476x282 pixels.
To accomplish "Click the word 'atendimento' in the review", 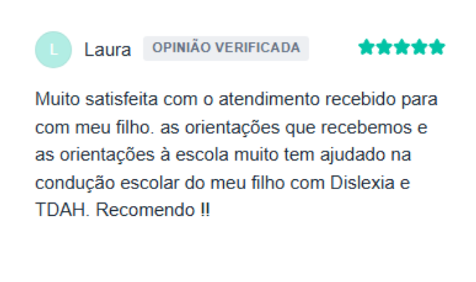I will point(269,99).
